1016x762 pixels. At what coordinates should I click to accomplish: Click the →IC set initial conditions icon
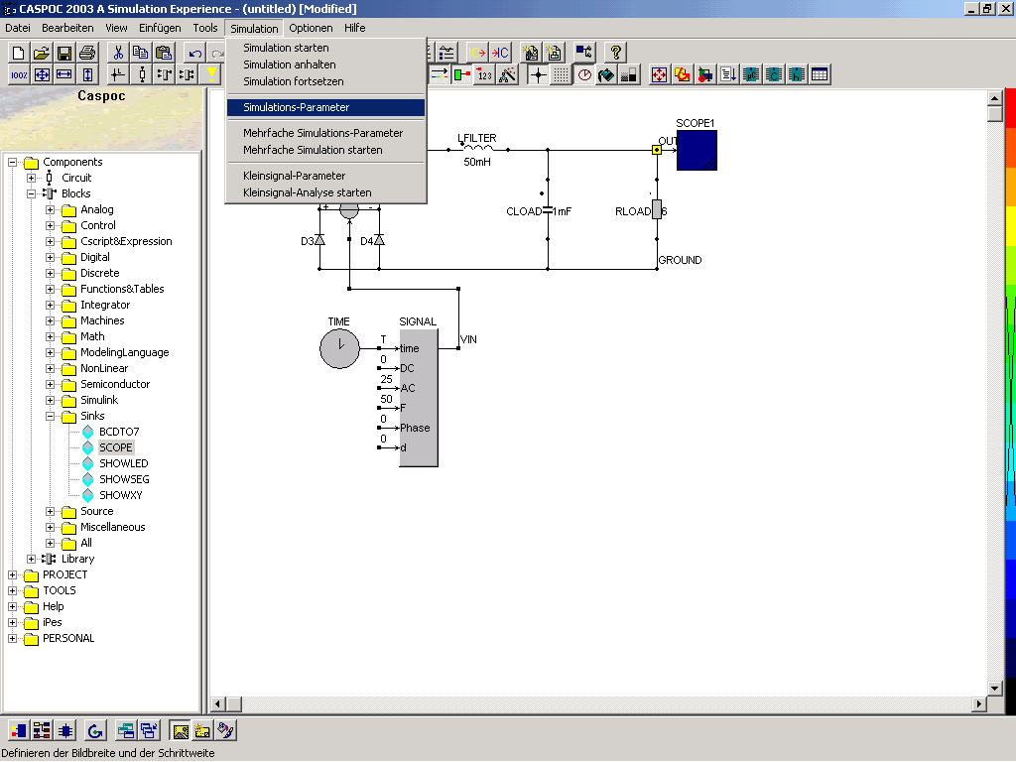pyautogui.click(x=500, y=53)
